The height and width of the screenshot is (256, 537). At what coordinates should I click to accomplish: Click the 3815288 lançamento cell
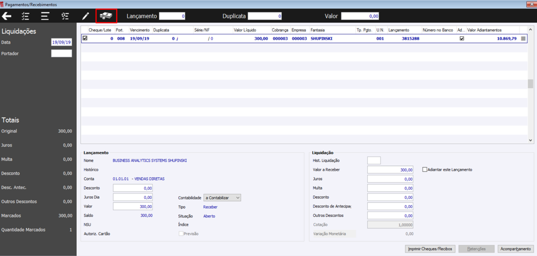[x=410, y=39]
